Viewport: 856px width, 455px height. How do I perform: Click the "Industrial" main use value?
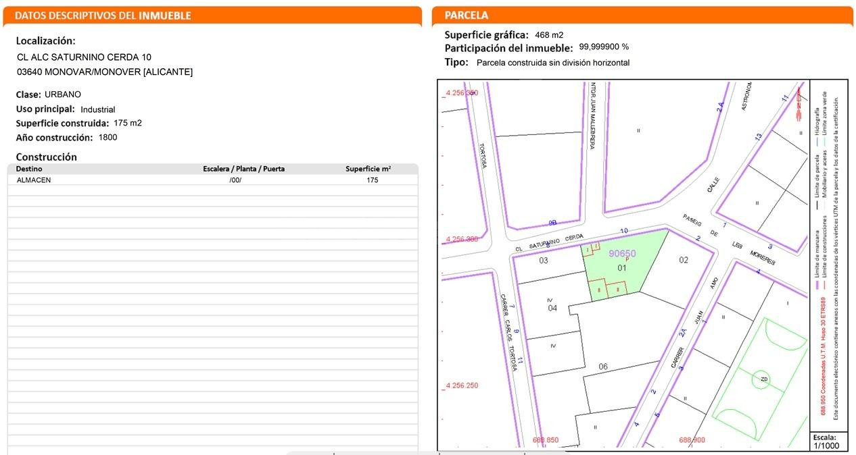[x=98, y=109]
